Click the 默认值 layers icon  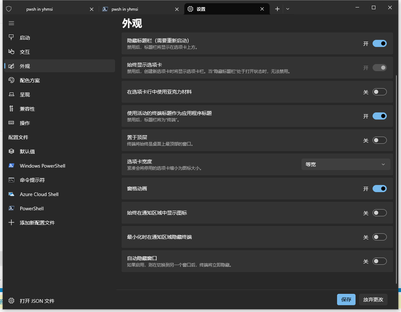pos(11,152)
